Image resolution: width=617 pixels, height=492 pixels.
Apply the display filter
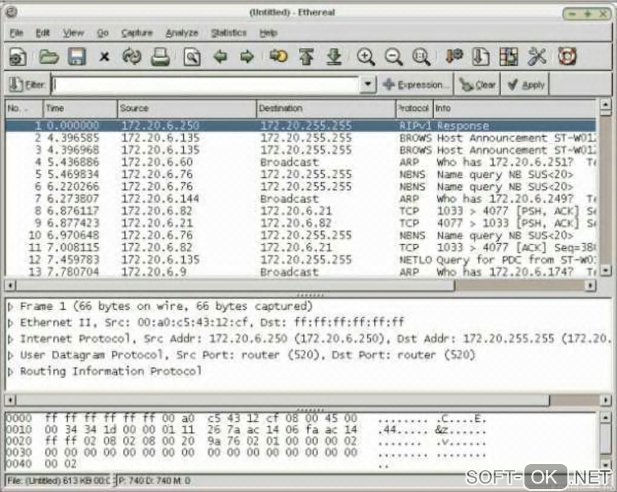click(x=525, y=84)
